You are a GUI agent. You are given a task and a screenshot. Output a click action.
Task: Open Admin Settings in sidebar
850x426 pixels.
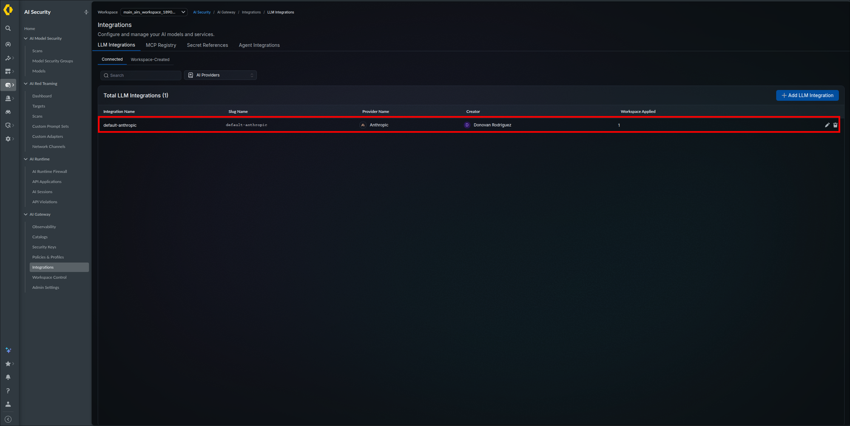click(46, 288)
